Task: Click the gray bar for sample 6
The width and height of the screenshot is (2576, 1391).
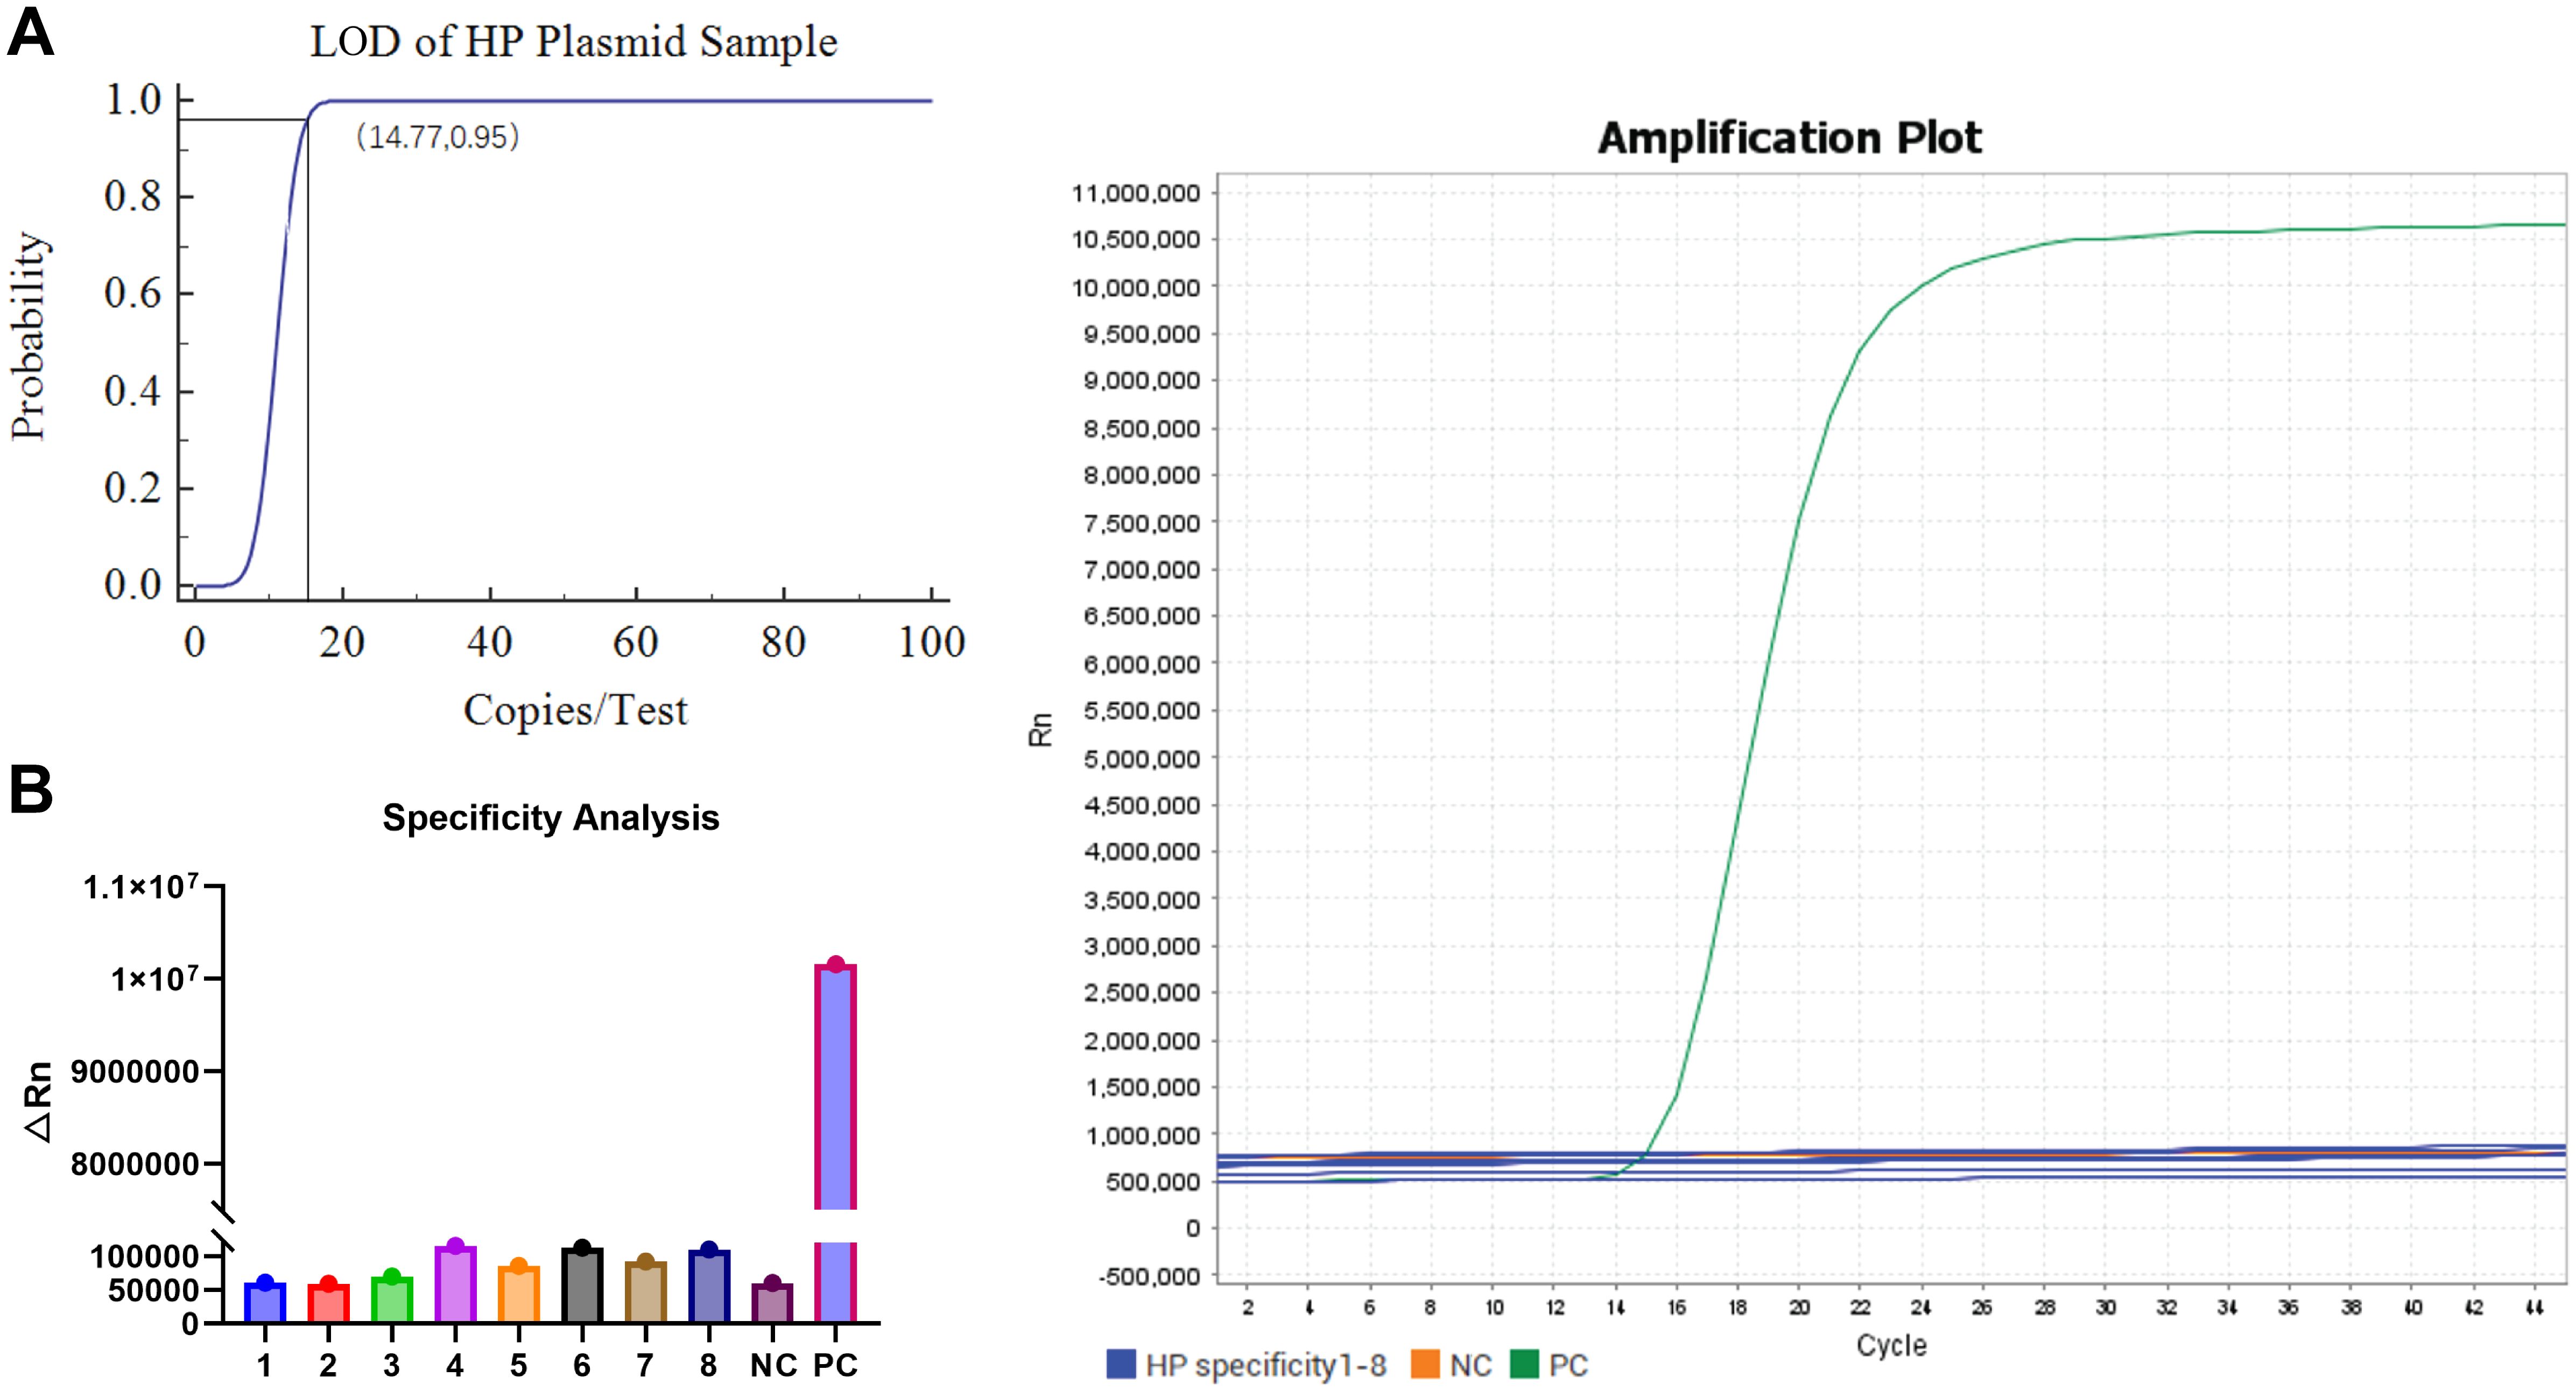Action: (x=582, y=1285)
